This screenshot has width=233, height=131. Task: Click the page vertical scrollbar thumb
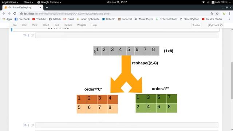pos(232,81)
